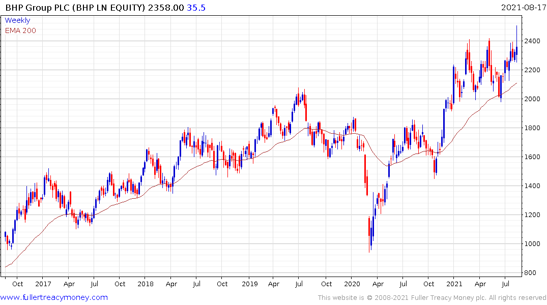The image size is (547, 305).
Task: Click the latest candlestick spiking above 2400
Action: coord(516,44)
